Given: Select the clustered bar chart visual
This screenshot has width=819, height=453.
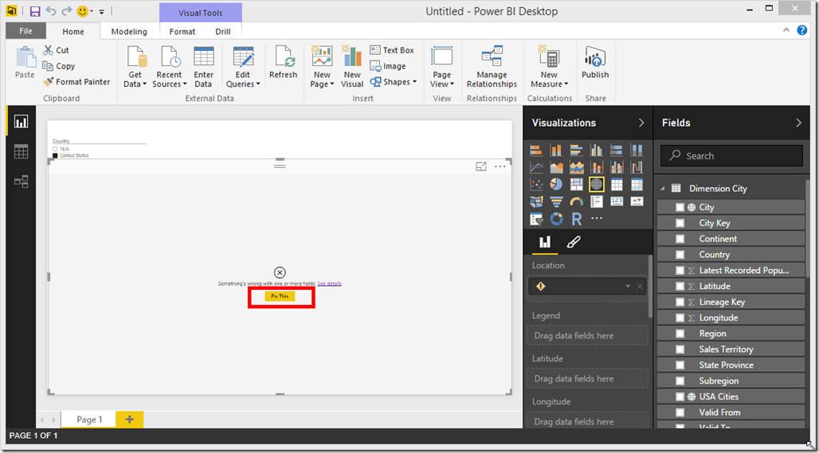Looking at the screenshot, I should click(576, 150).
